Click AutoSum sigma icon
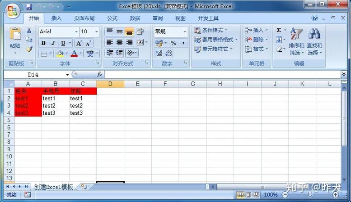 pos(279,30)
